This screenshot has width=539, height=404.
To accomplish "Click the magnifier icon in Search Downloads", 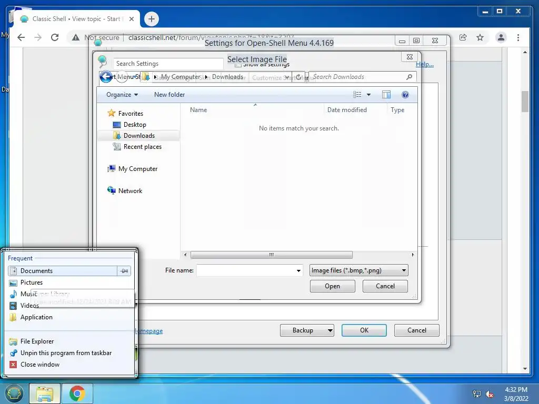I will click(409, 77).
